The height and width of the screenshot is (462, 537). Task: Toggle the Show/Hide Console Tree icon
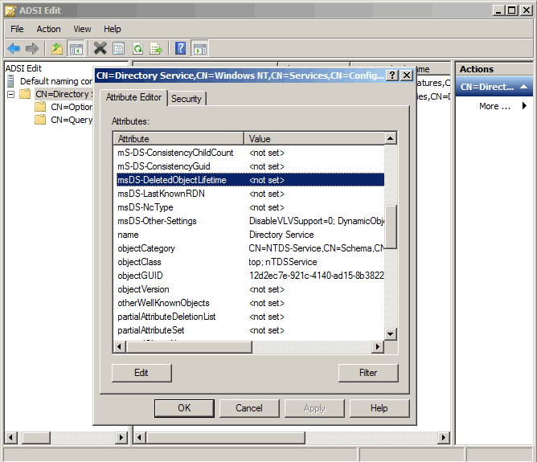76,48
